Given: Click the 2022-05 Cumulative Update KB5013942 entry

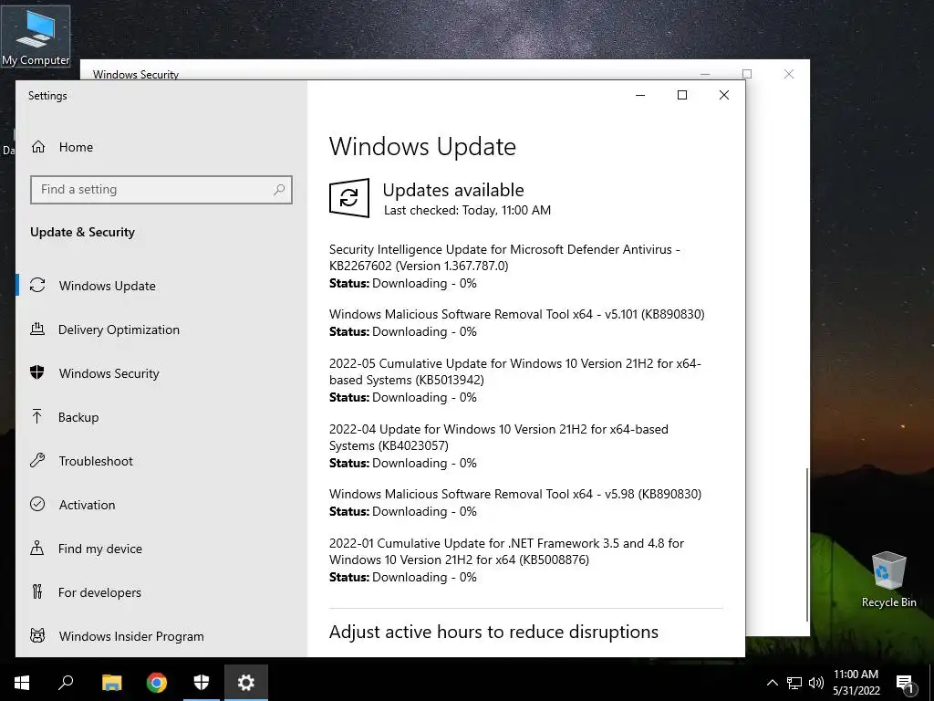Looking at the screenshot, I should point(514,380).
